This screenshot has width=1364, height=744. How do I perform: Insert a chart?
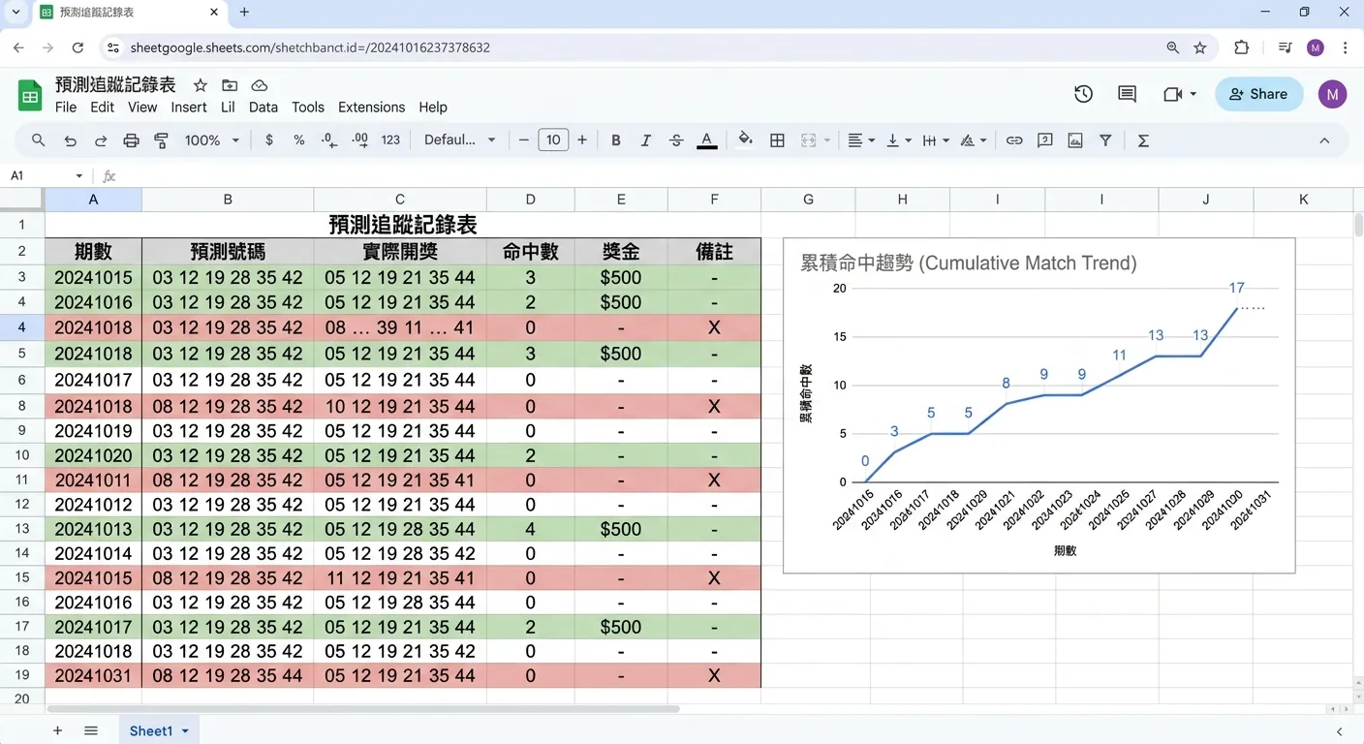[x=1075, y=140]
